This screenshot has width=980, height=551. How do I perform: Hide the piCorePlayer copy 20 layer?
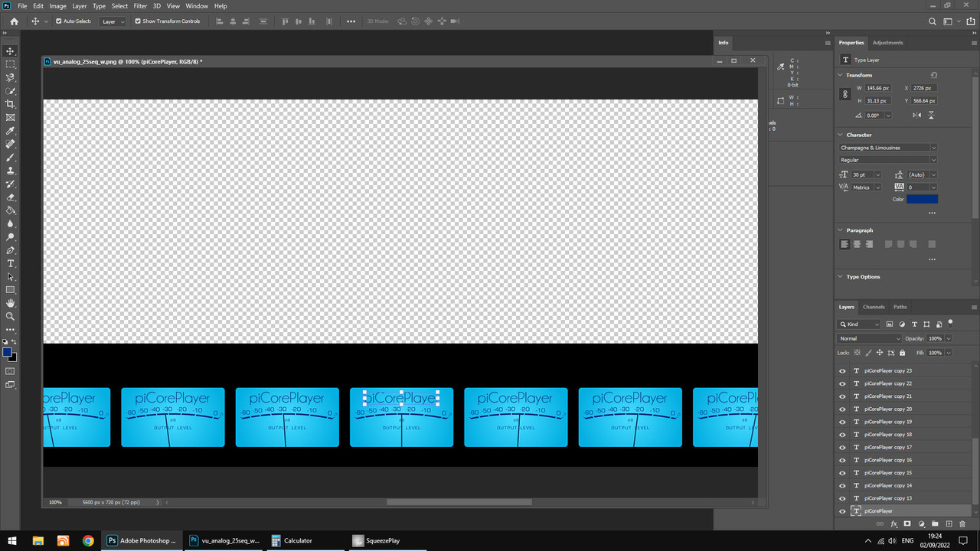click(843, 409)
